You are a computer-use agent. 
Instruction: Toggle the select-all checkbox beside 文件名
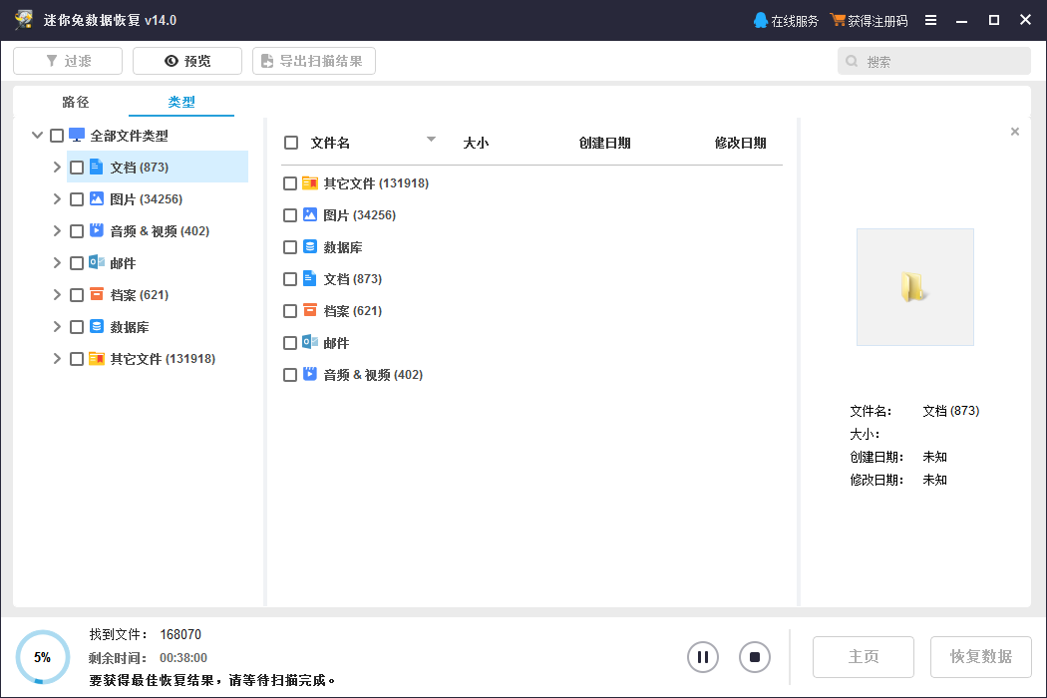291,143
